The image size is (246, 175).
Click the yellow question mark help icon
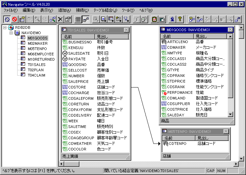click(180, 19)
